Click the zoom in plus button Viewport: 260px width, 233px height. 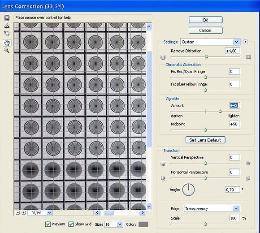pos(24,213)
